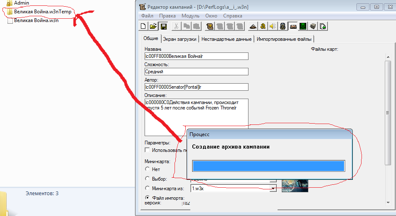
Task: Switch to the Импортированные файлы tab
Action: tap(284, 39)
